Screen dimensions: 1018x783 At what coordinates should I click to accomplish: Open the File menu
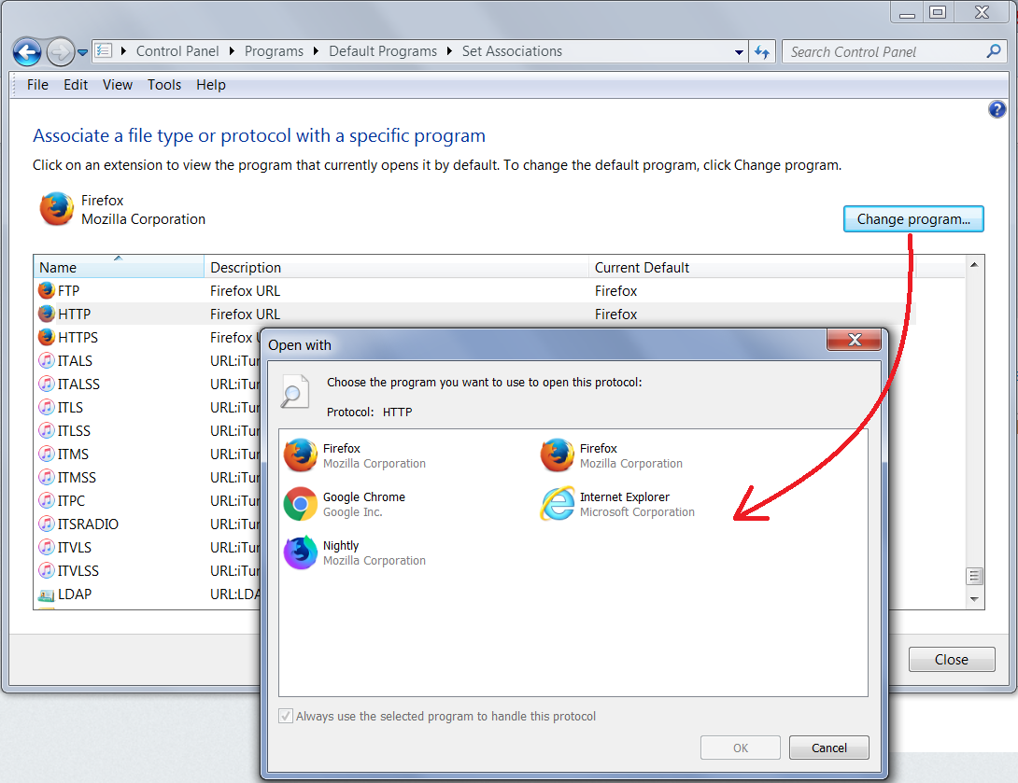[37, 85]
